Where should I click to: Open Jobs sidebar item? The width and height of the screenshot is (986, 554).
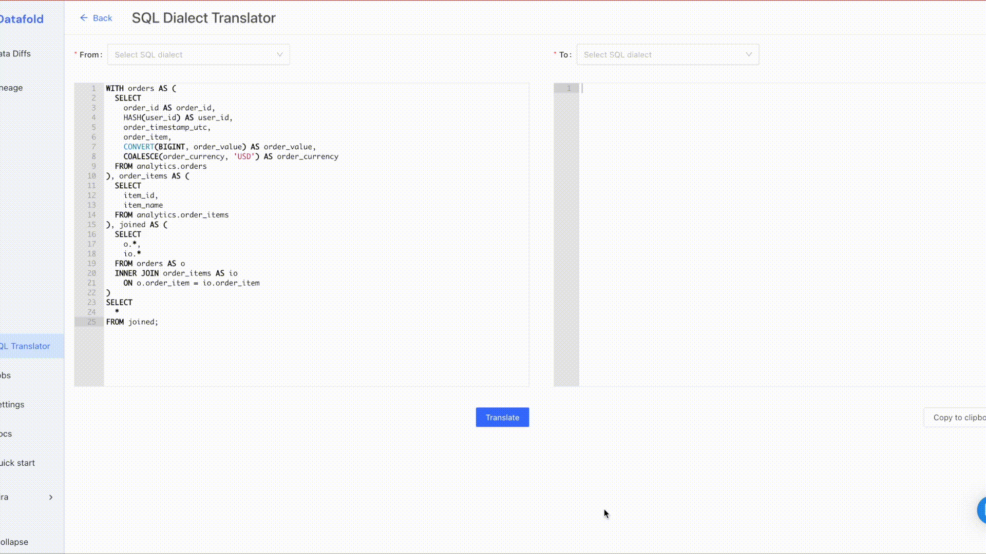(x=6, y=375)
